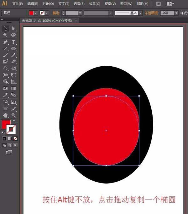Select the Mesh tool
This screenshot has height=214, width=188.
(5, 88)
